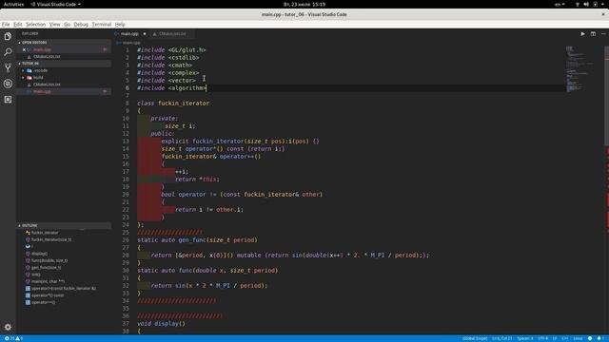Open the Explorer view in activity bar
This screenshot has width=609, height=342.
point(8,36)
